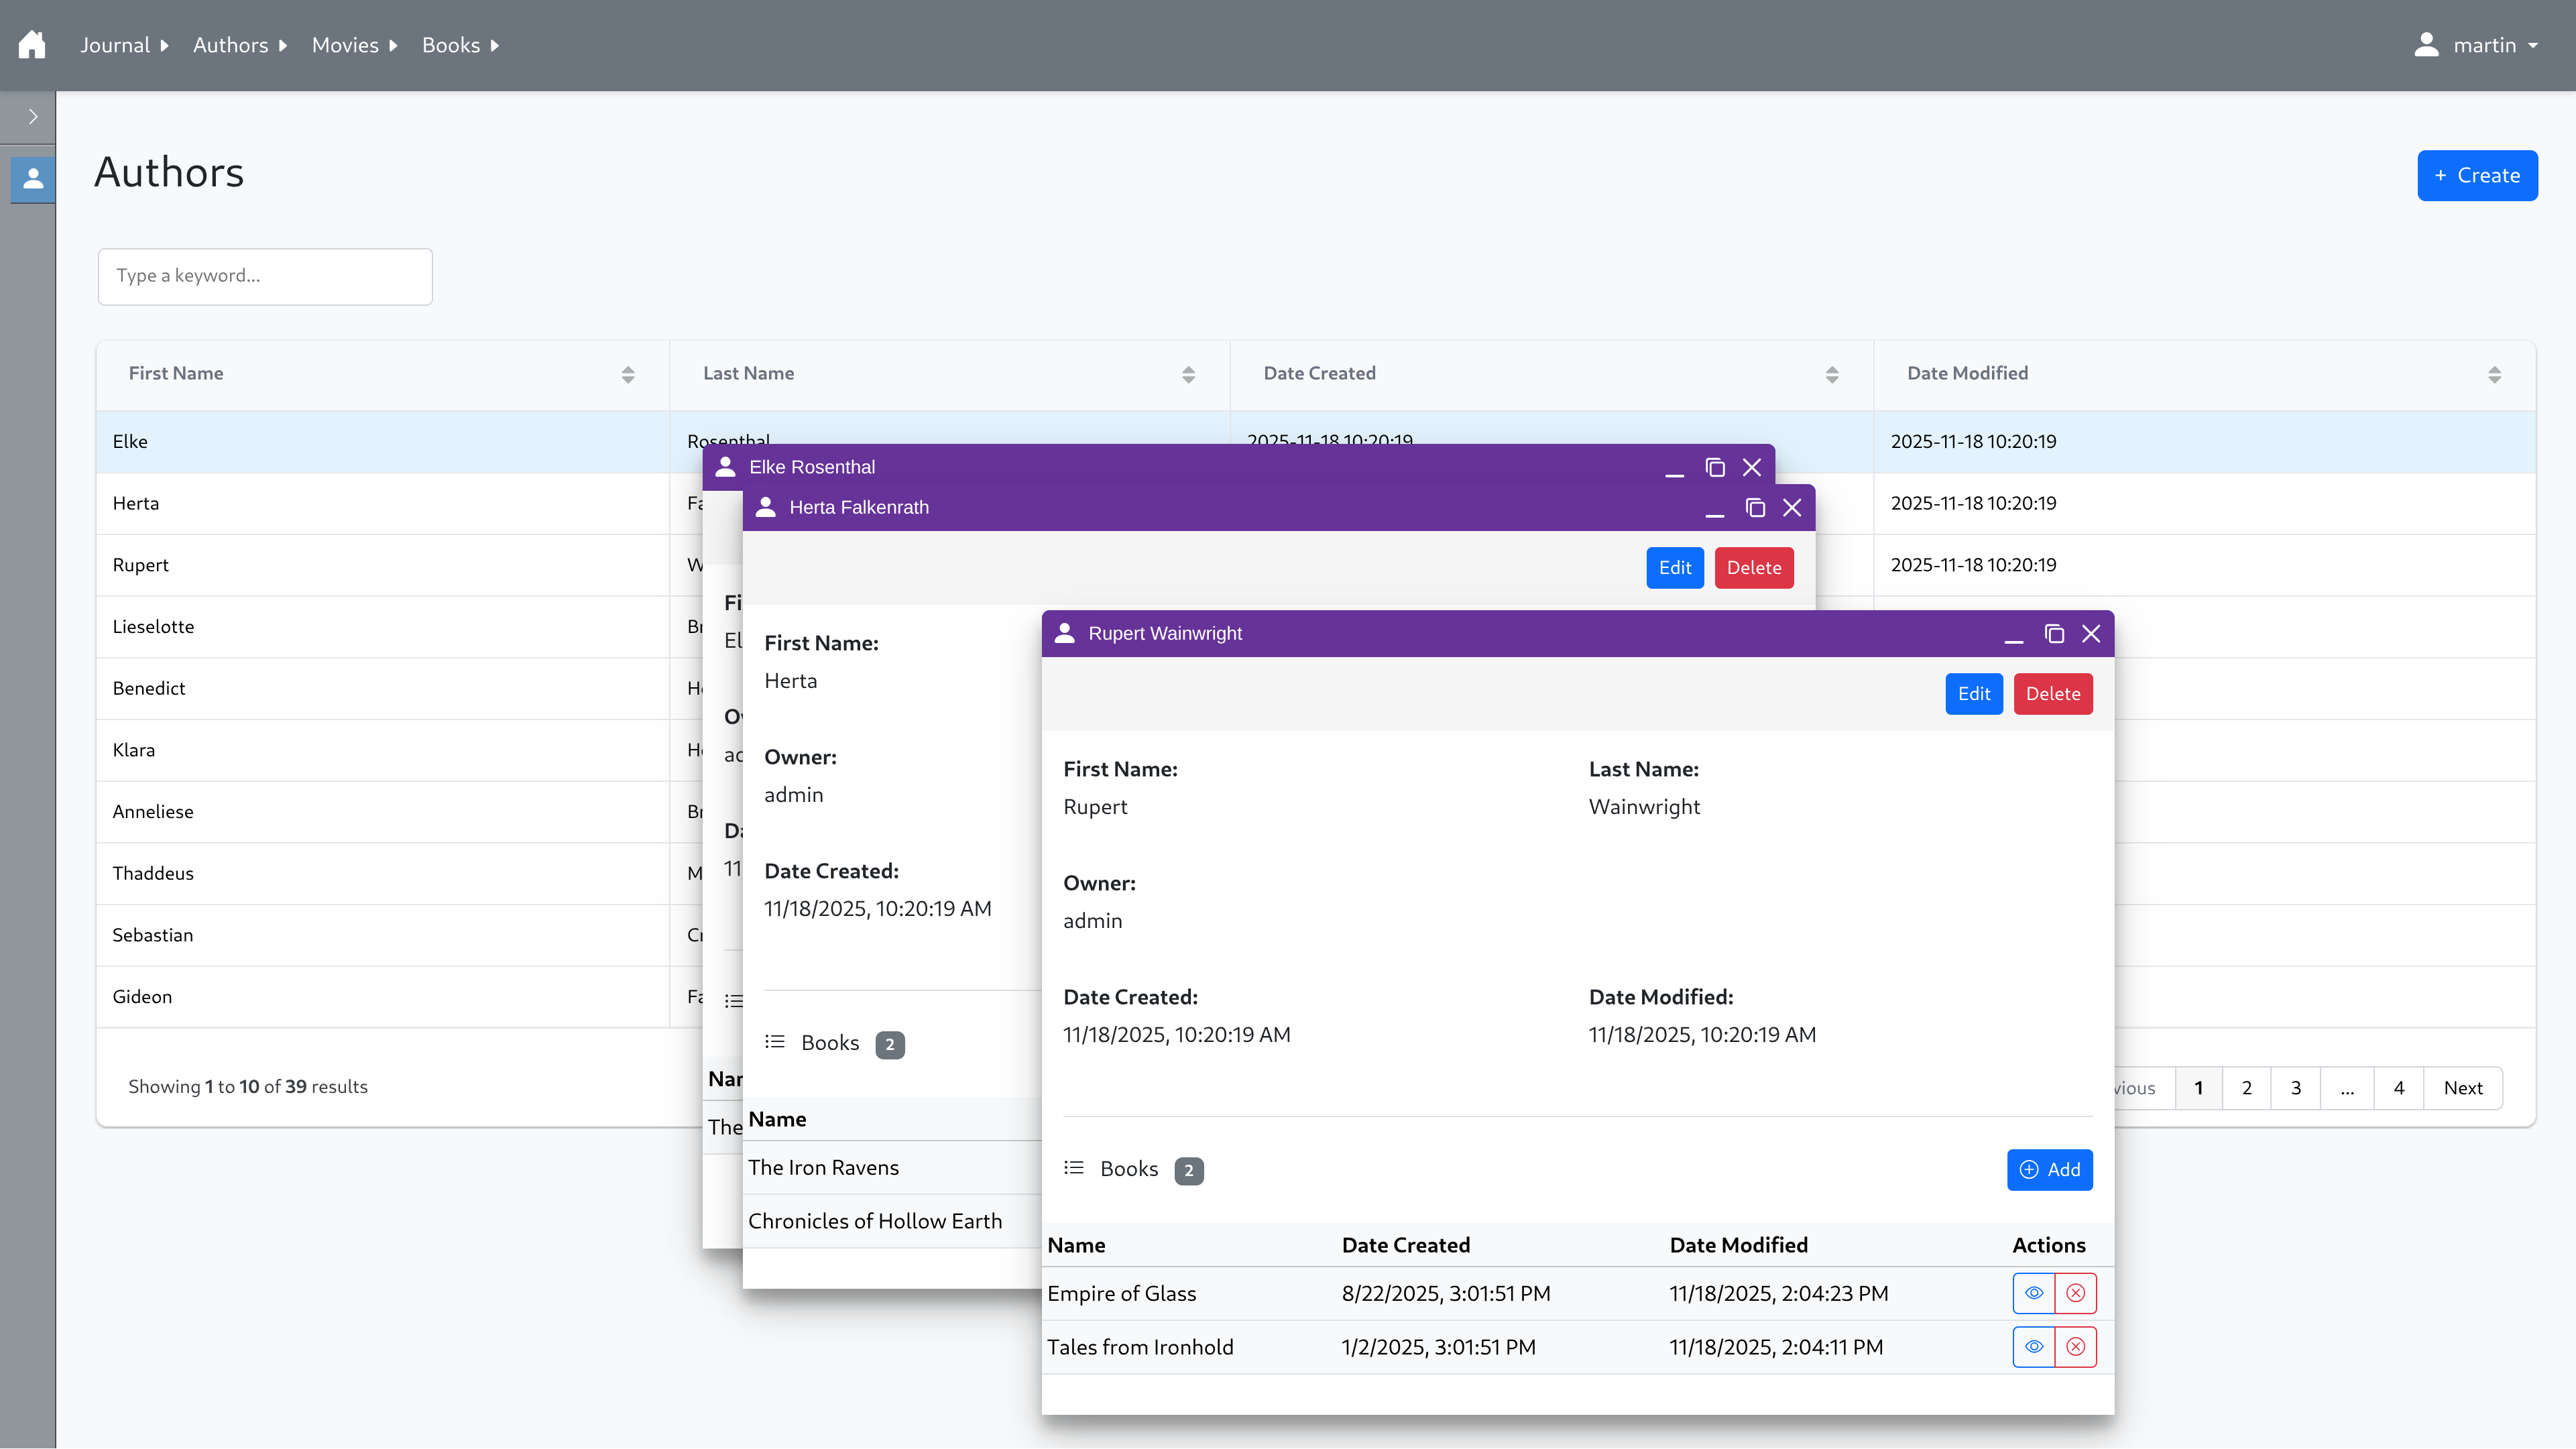Maximize the Rupert Wainwright window
Viewport: 2576px width, 1449px height.
click(x=2054, y=634)
